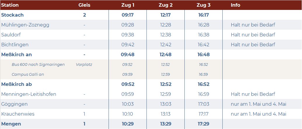Viewport: 302px width, 129px height.
Task: Click the Station column header
Action: click(10, 5)
